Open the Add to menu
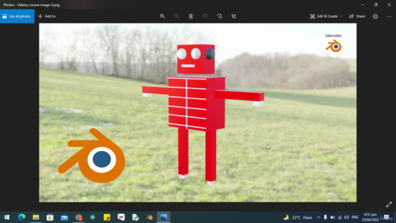 tap(47, 16)
